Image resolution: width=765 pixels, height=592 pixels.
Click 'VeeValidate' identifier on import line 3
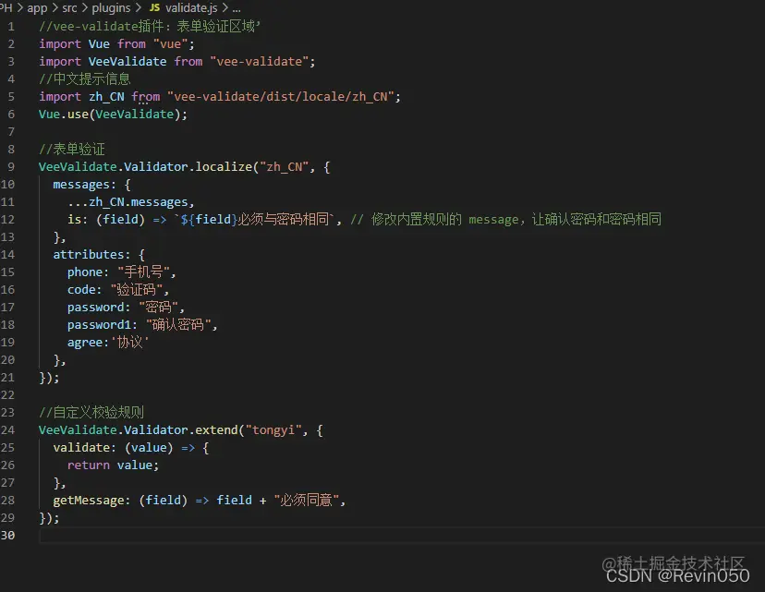pyautogui.click(x=127, y=62)
